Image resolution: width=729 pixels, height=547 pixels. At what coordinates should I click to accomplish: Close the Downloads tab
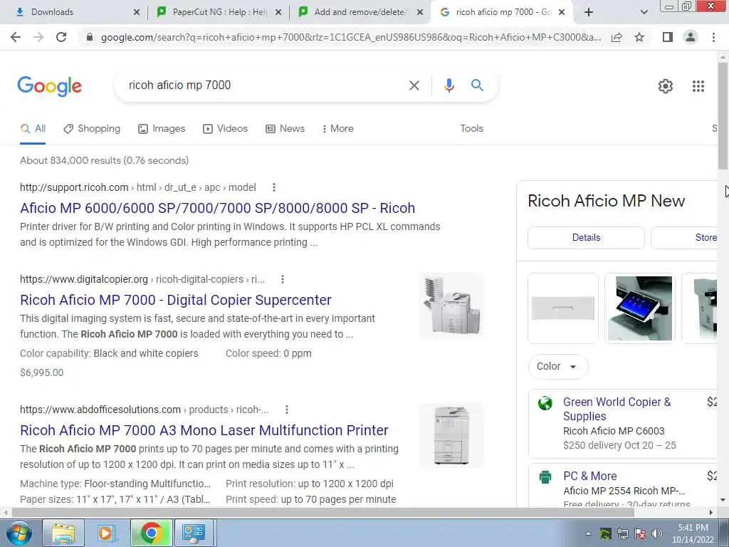click(x=136, y=13)
